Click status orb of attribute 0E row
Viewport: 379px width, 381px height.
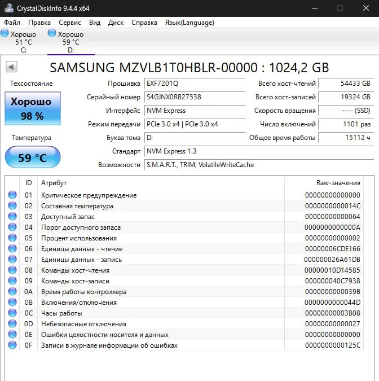click(12, 334)
